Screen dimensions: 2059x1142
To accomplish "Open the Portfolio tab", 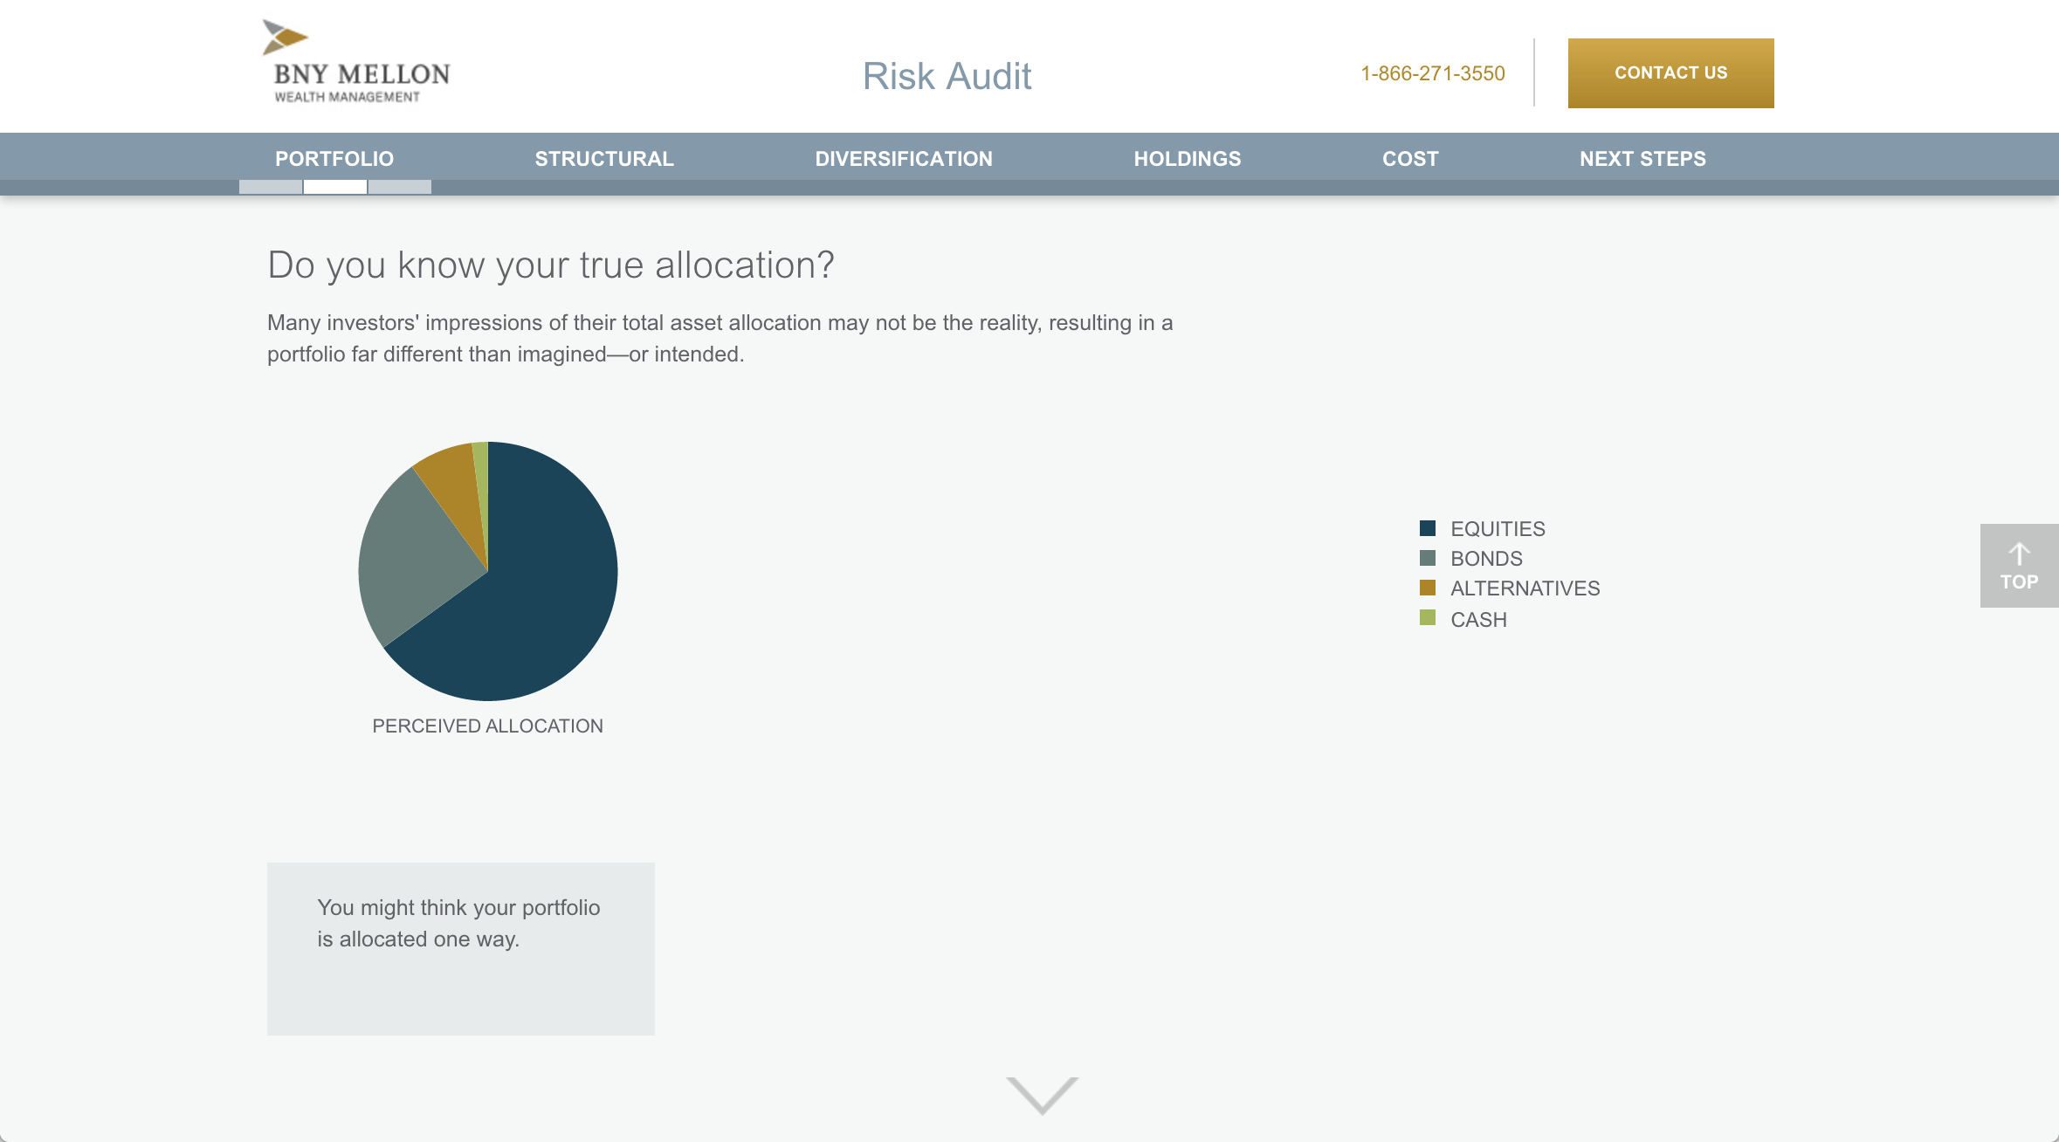I will [334, 159].
